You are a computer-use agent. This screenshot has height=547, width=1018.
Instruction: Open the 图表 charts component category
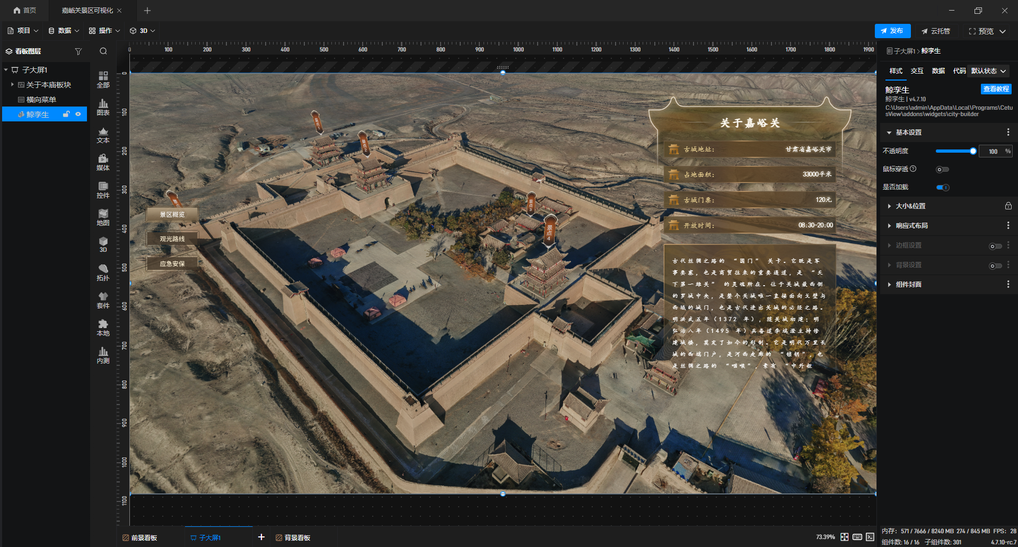(103, 107)
